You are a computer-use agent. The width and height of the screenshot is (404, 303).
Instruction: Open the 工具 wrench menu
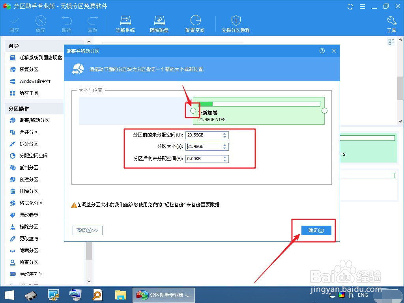(x=391, y=24)
